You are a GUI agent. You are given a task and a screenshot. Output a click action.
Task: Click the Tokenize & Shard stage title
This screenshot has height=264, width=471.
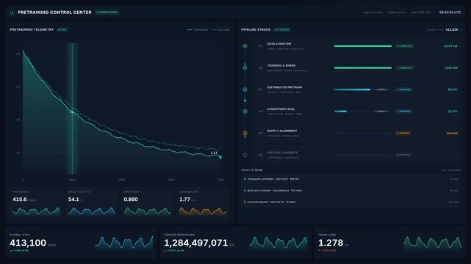coord(281,65)
